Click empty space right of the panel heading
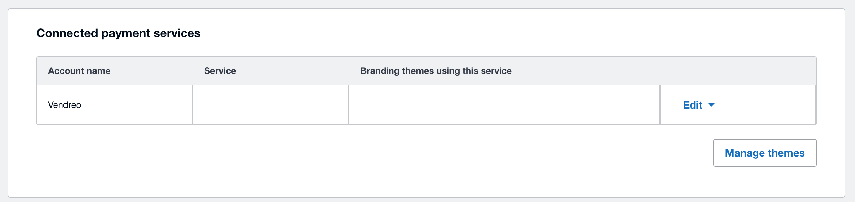The height and width of the screenshot is (202, 855). tap(488, 33)
